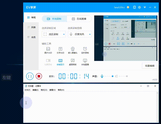This screenshot has height=124, width=161.
Task: Open the 本地直播 local live tool
Action: tap(85, 62)
